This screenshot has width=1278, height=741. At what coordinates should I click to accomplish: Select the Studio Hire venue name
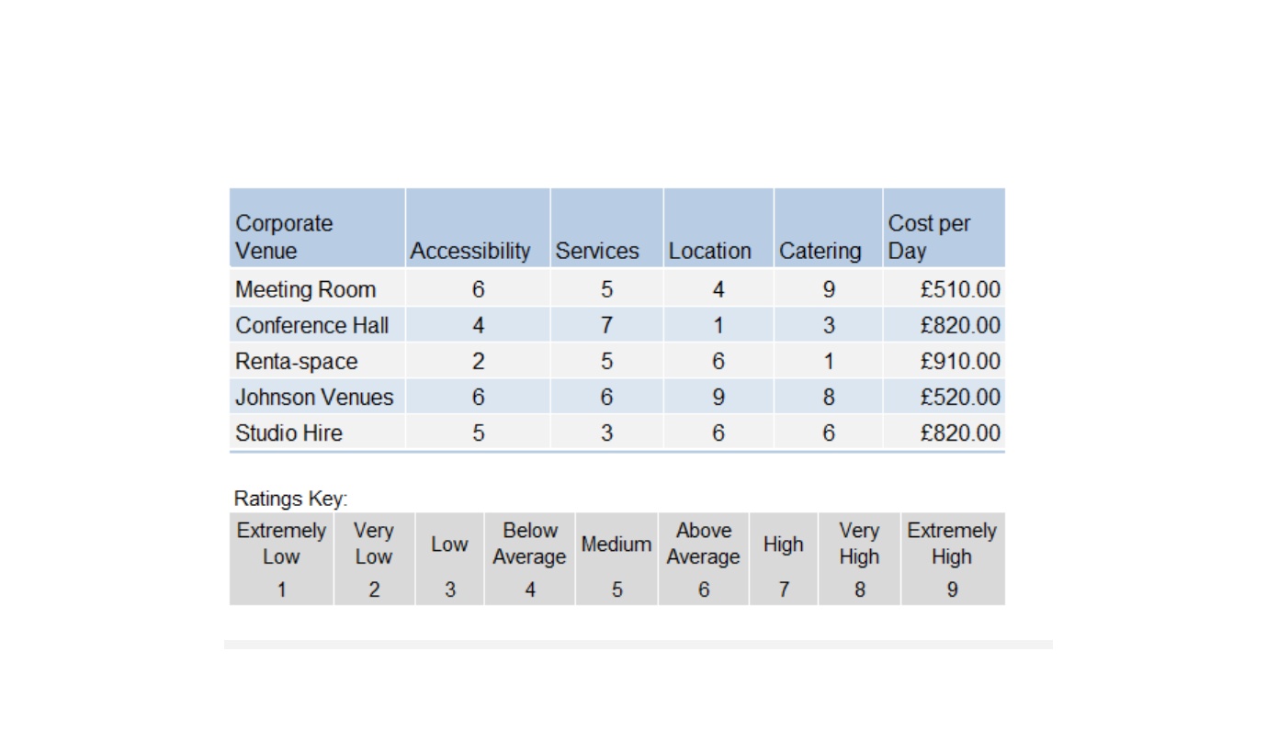click(289, 432)
